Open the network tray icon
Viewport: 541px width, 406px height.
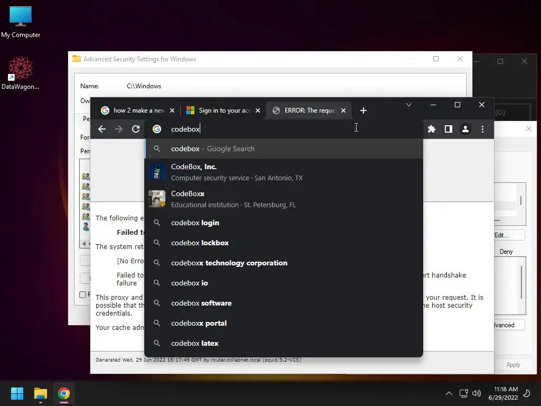pyautogui.click(x=463, y=393)
